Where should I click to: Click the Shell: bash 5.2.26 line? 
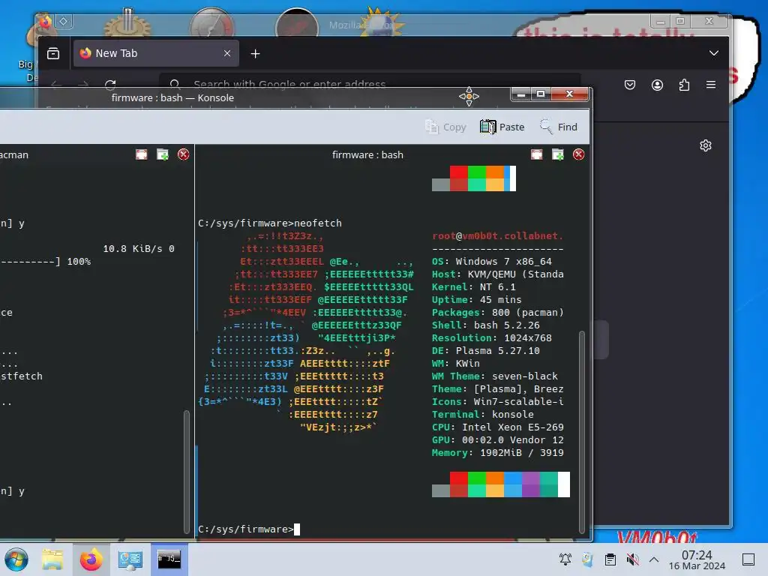point(485,325)
